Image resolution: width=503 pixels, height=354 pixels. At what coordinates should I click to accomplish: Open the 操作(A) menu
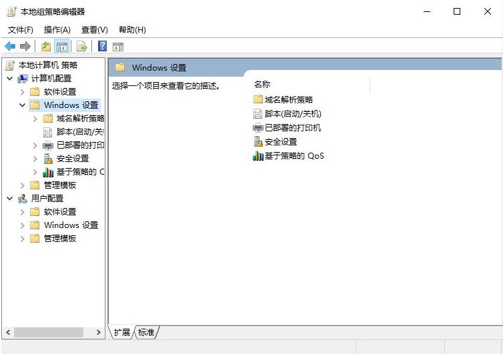(57, 29)
